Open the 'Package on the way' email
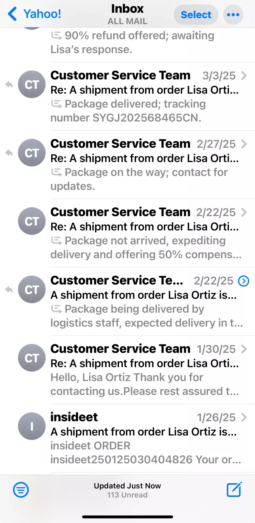Viewport: 255px width, 523px height. click(x=144, y=165)
